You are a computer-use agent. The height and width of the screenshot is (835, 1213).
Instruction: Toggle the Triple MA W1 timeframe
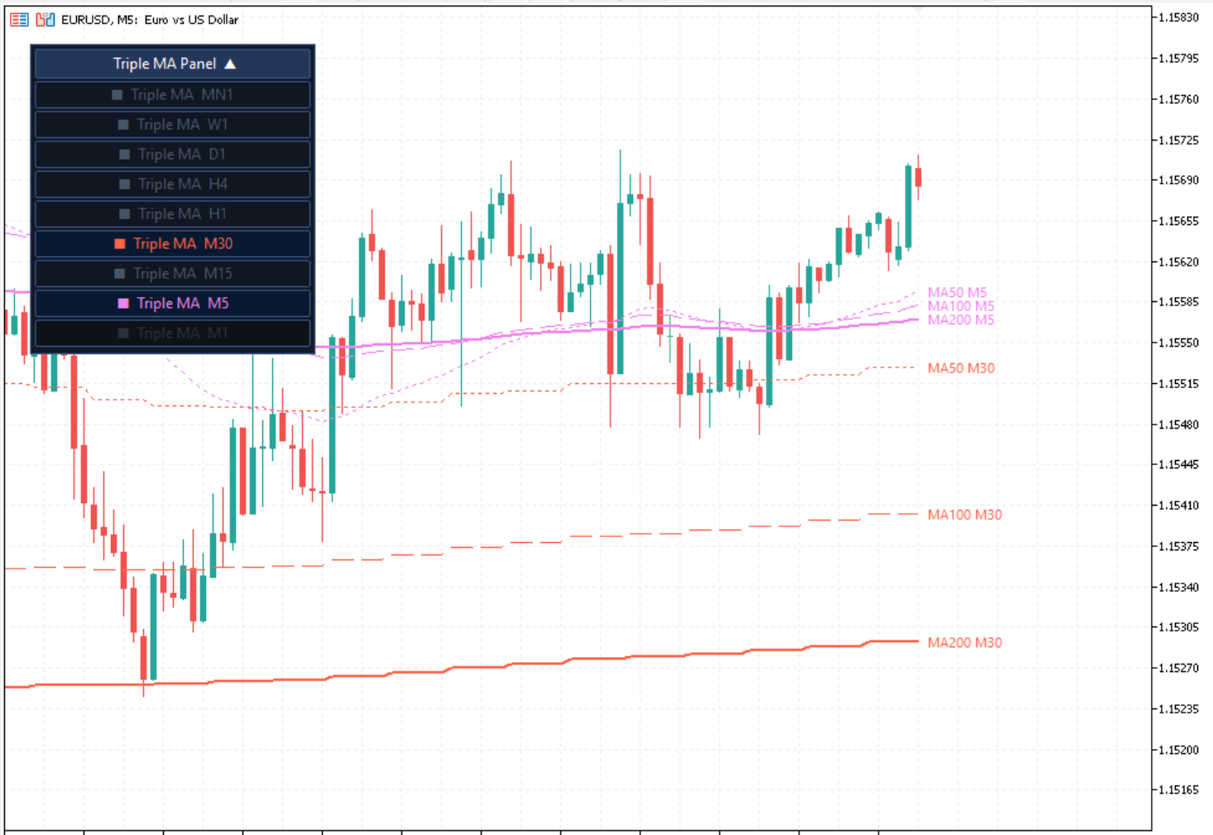[x=172, y=124]
